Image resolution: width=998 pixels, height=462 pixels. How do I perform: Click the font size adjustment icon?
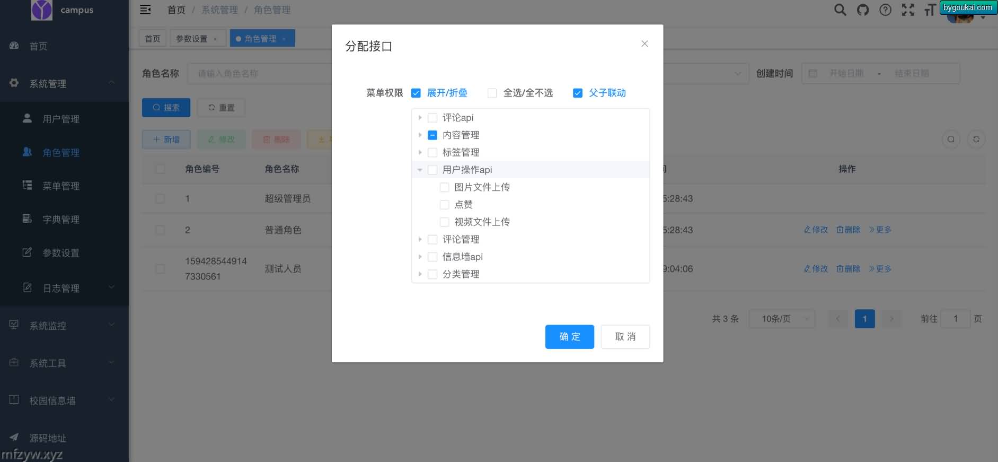pos(930,10)
